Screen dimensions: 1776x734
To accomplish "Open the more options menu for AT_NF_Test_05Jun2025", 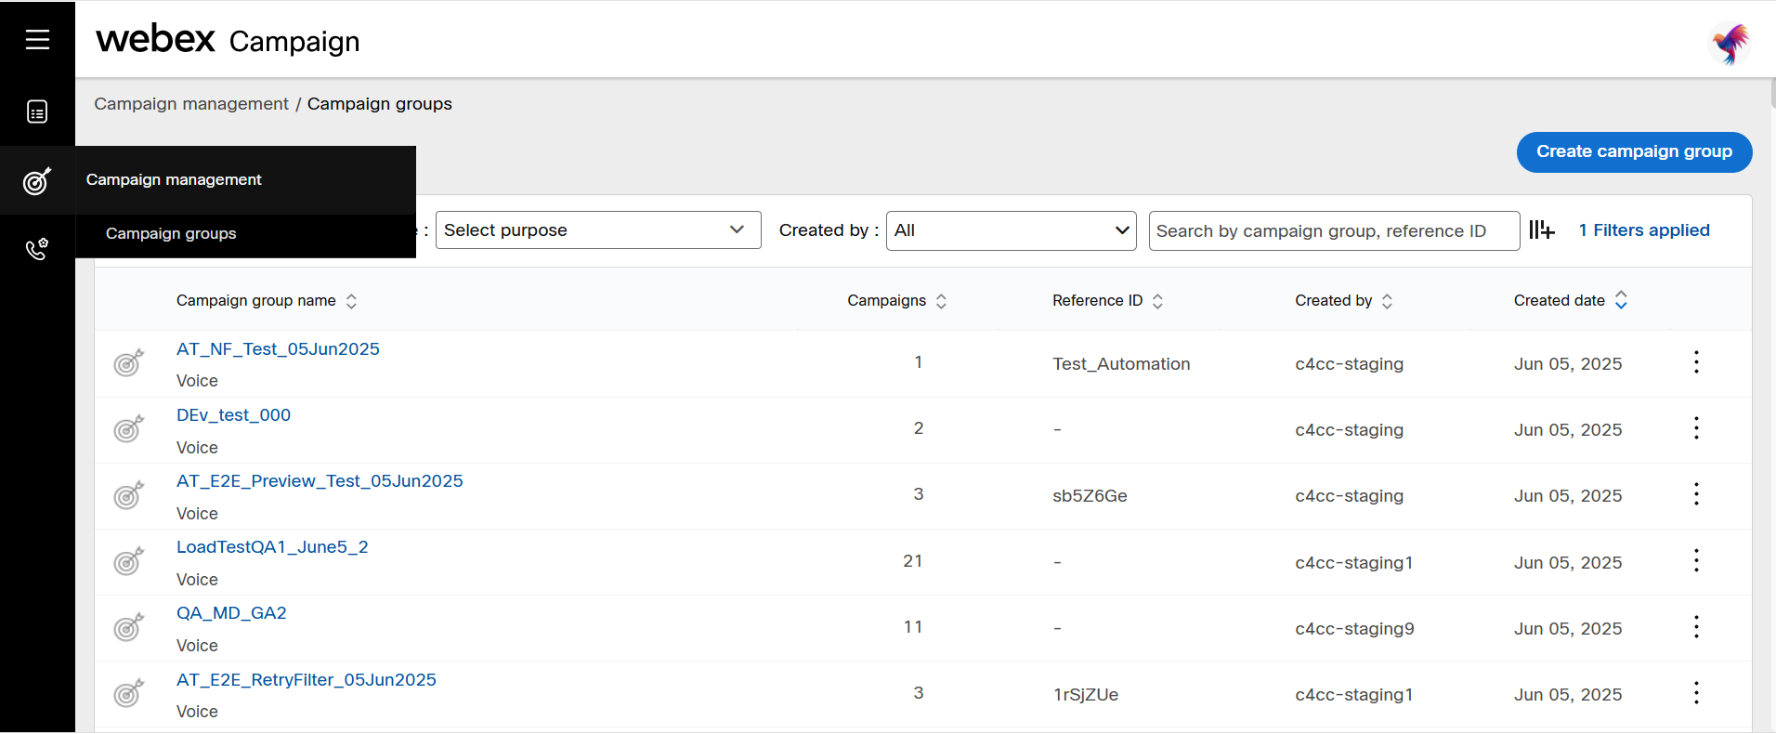I will click(x=1696, y=362).
